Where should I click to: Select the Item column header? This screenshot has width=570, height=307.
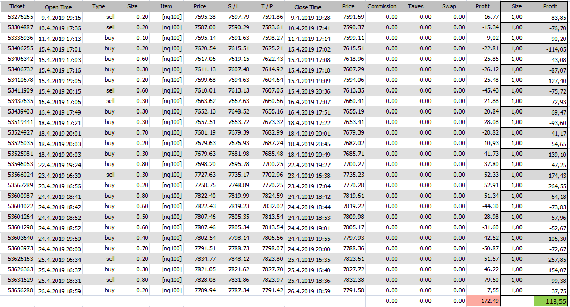(x=166, y=7)
